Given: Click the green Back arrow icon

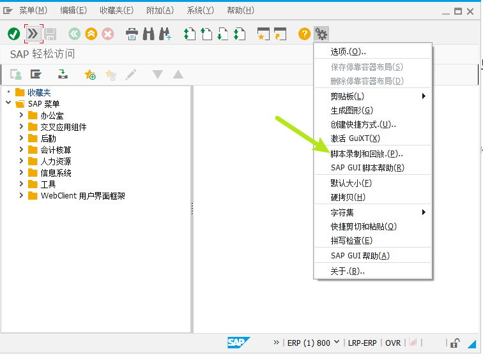Looking at the screenshot, I should pyautogui.click(x=74, y=34).
